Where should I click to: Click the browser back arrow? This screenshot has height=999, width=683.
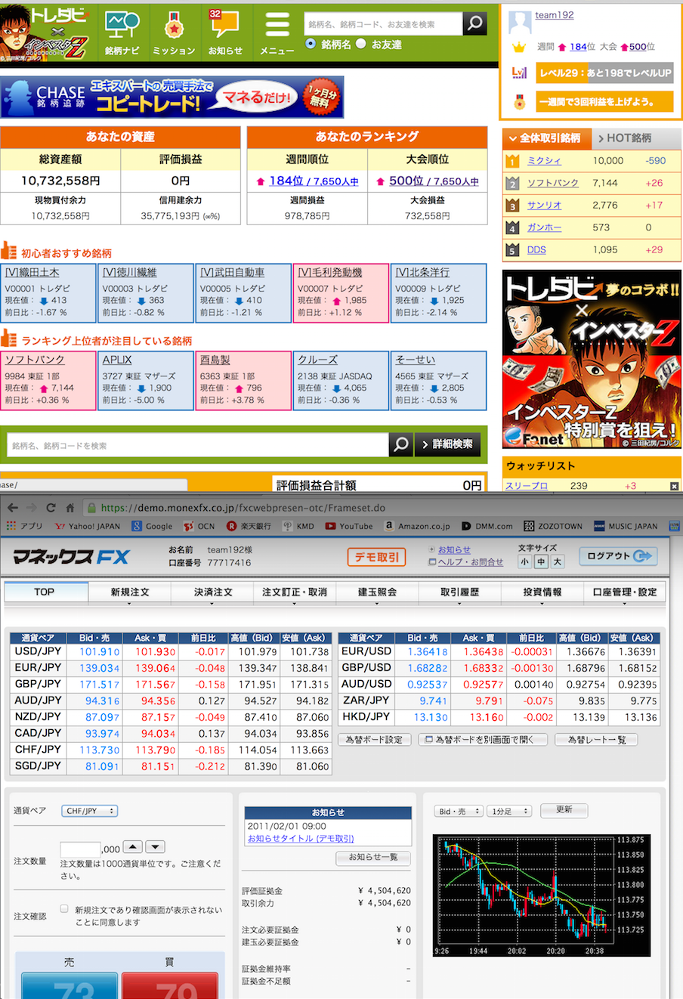tap(13, 508)
